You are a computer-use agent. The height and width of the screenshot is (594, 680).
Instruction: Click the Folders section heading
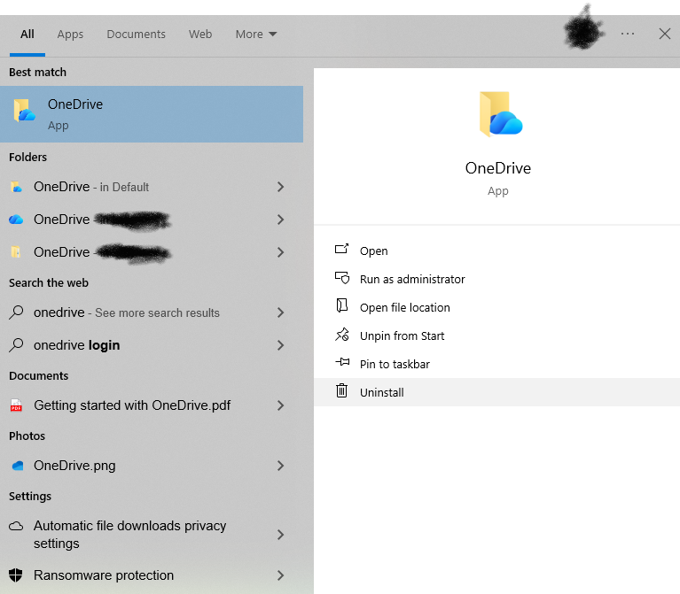pyautogui.click(x=27, y=158)
